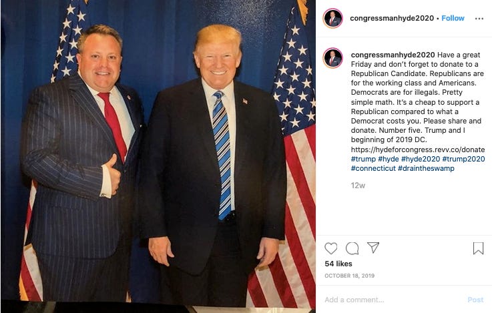Image resolution: width=492 pixels, height=313 pixels.
Task: Share post using paper plane icon
Action: 373,248
